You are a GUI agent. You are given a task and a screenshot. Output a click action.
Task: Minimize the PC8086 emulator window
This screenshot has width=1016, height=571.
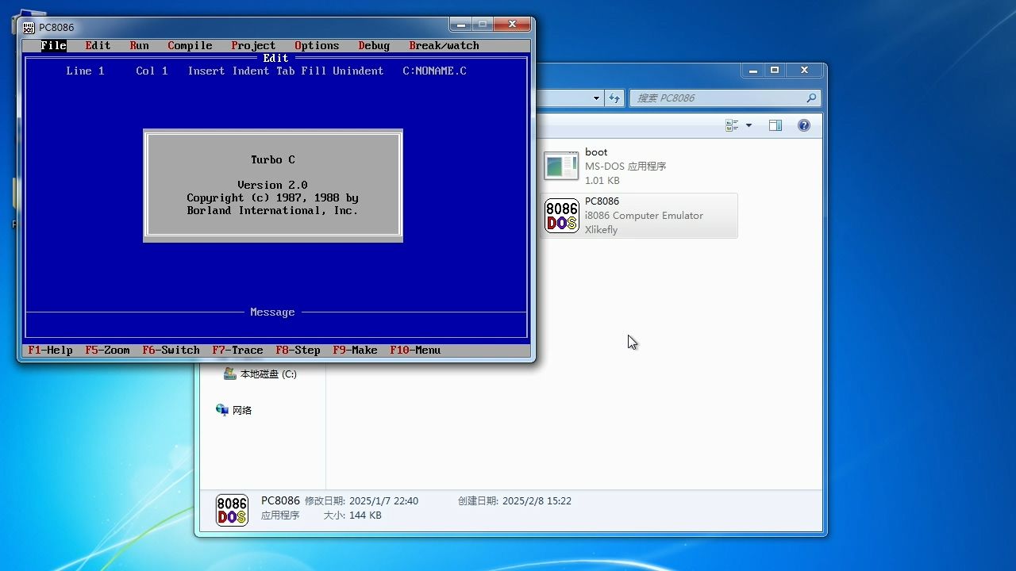coord(460,25)
